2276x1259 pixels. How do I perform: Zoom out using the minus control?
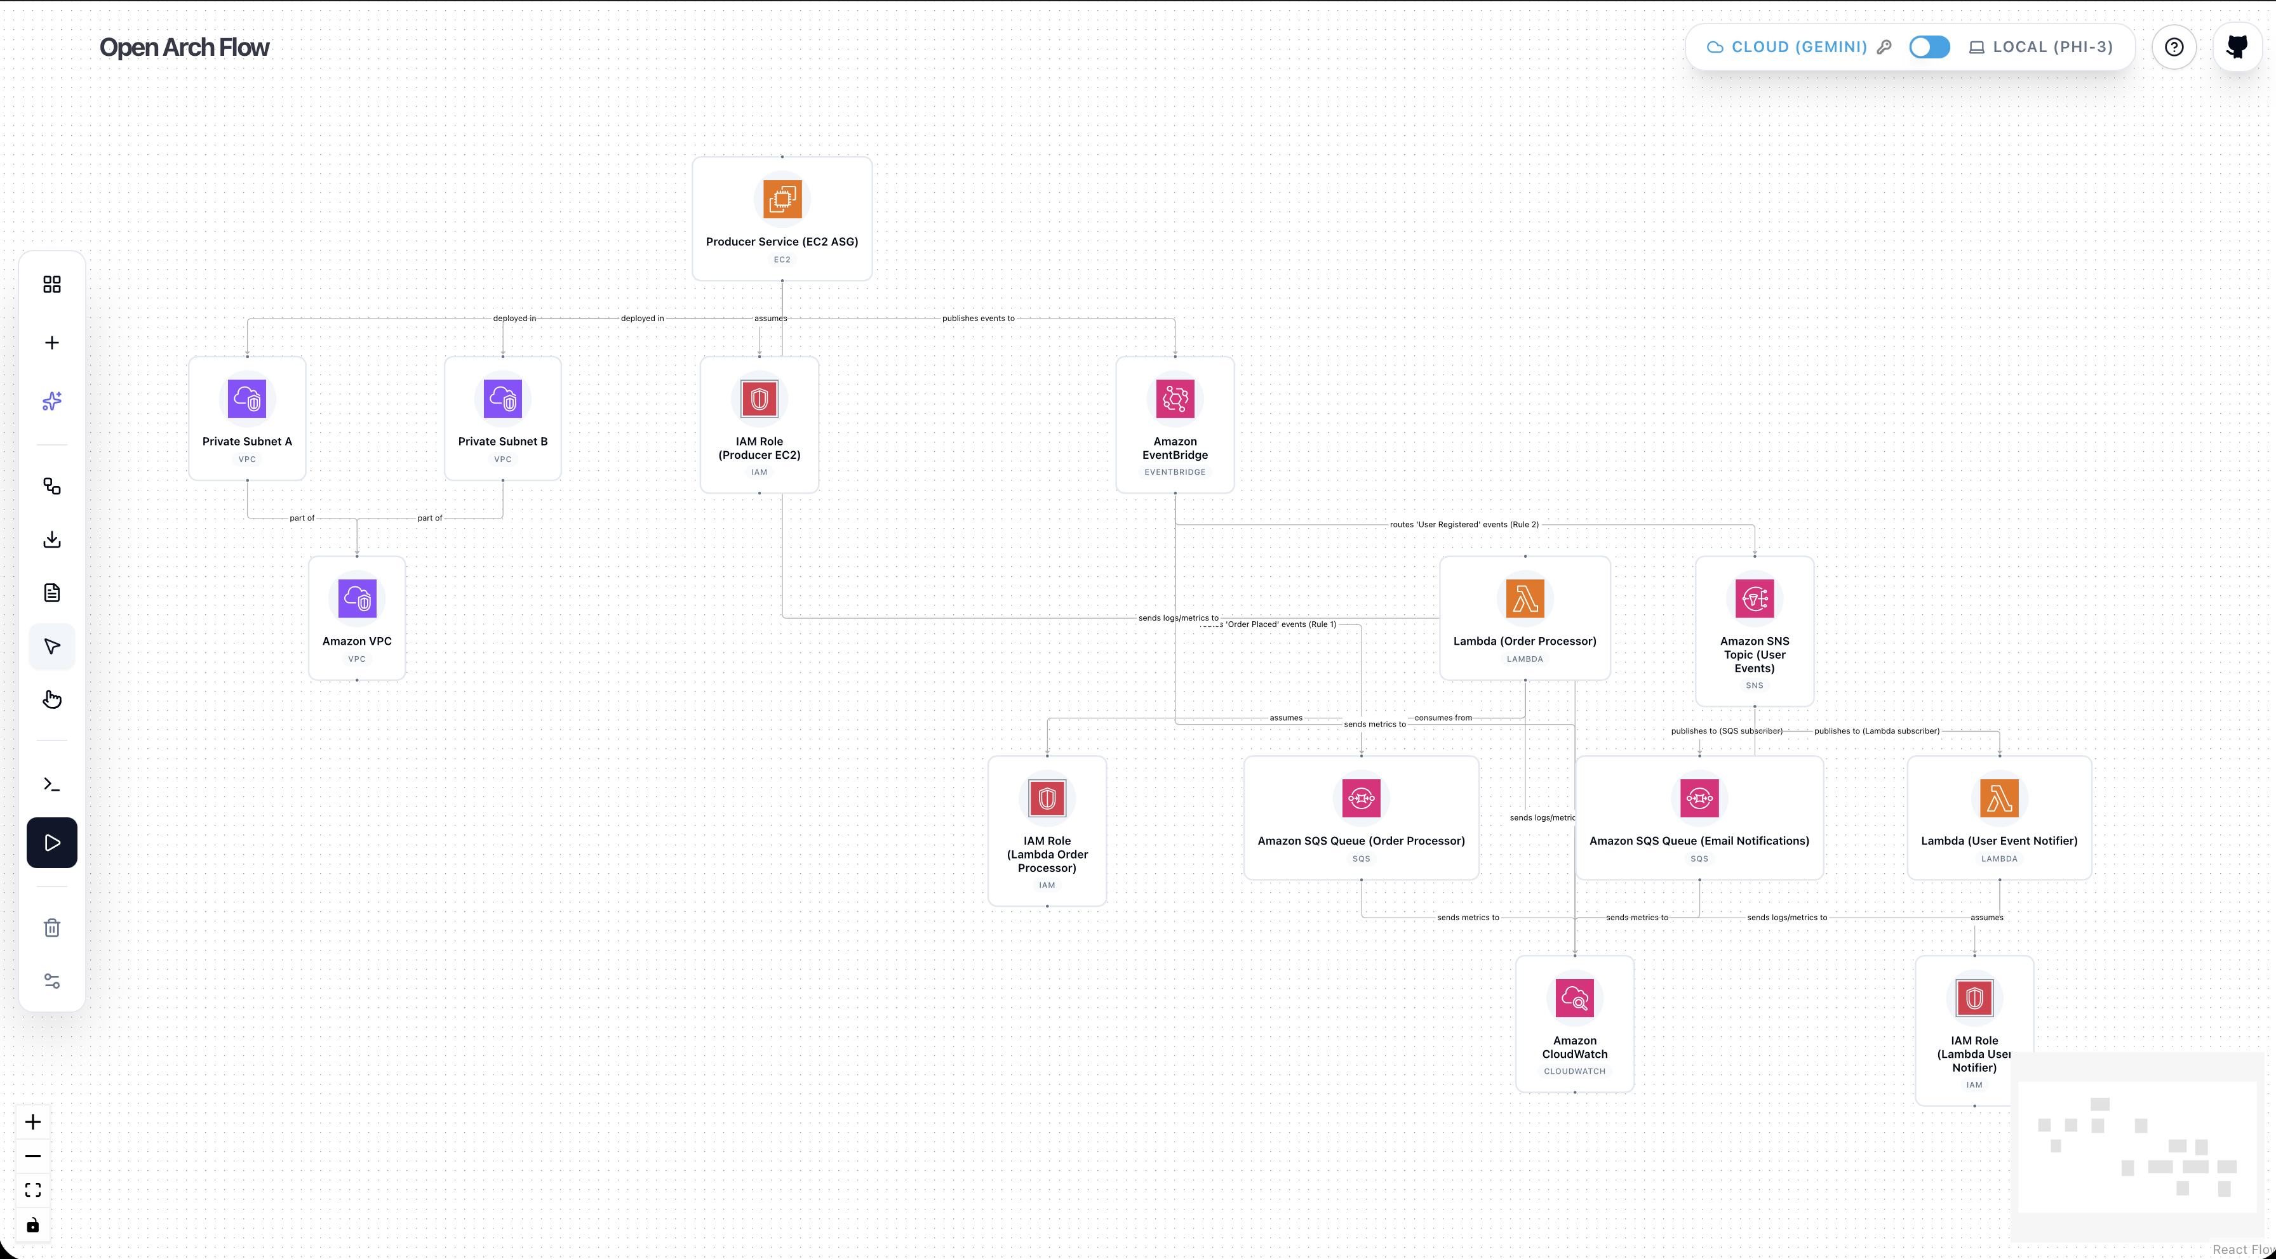tap(34, 1155)
